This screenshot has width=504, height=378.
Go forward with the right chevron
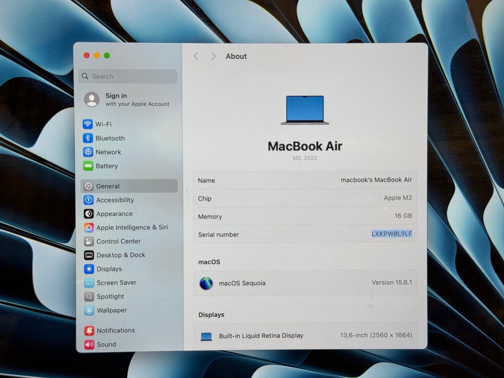pos(214,56)
